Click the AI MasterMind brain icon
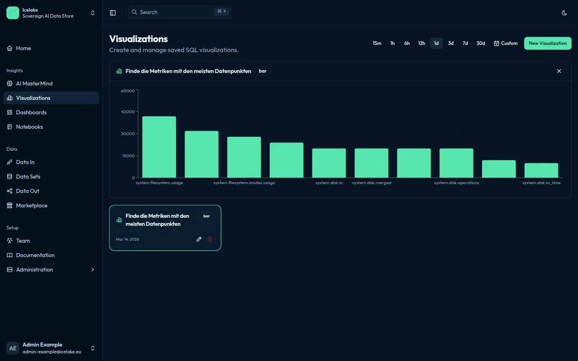 point(10,83)
